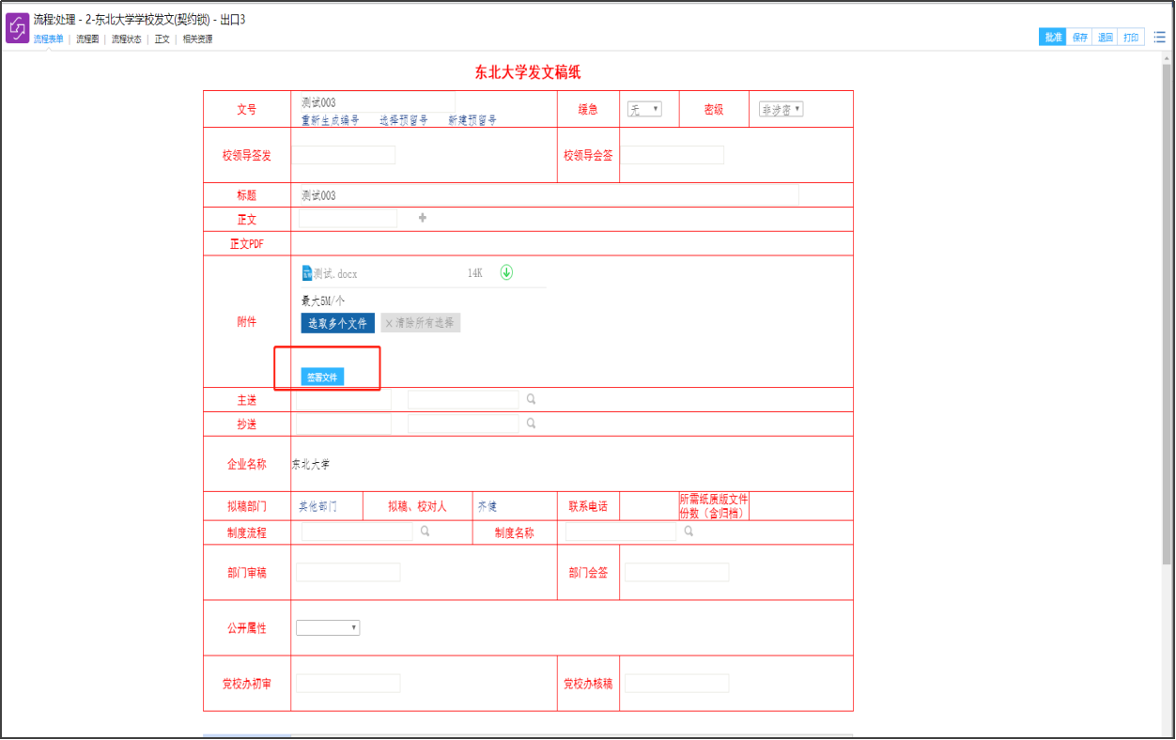Click the 党校办核稿 input field
This screenshot has width=1176, height=740.
(677, 683)
